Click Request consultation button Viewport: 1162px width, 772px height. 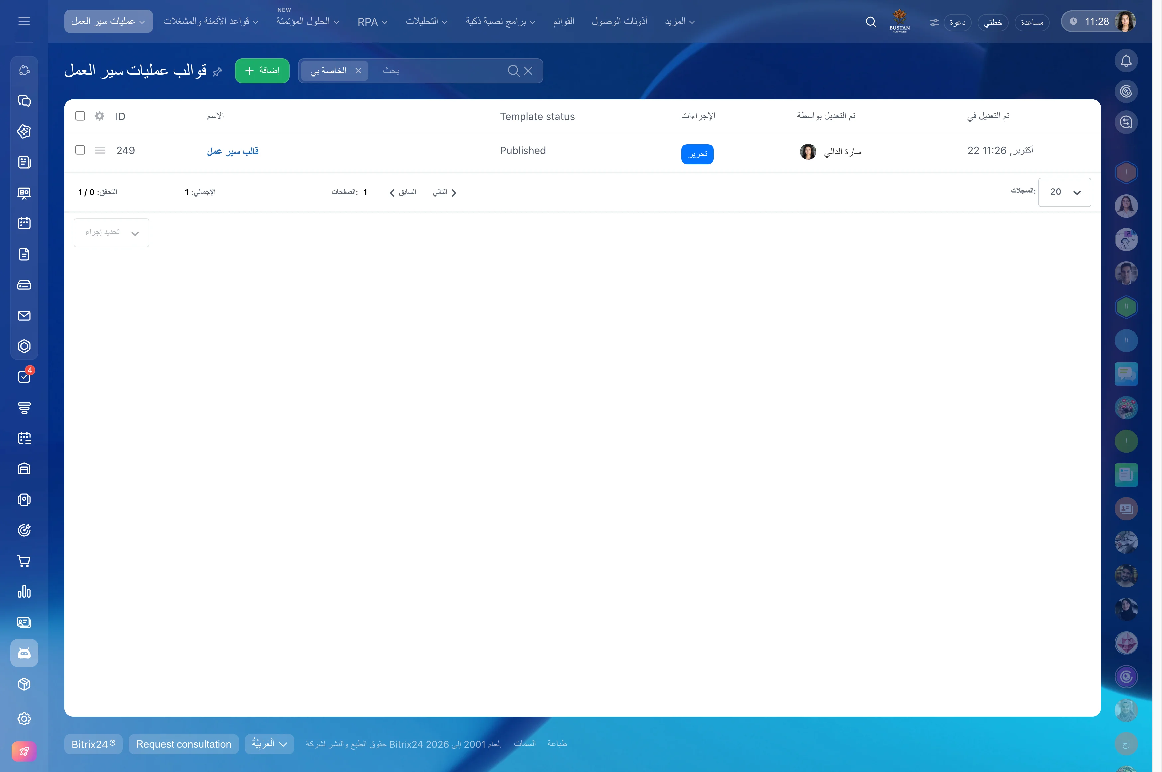pyautogui.click(x=183, y=744)
